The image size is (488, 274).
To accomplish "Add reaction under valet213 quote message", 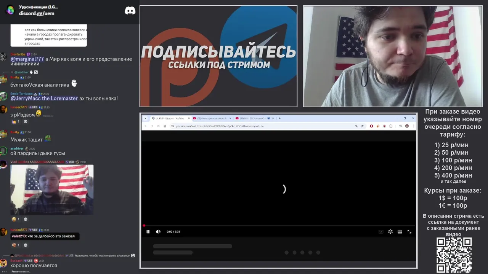I will (26, 245).
